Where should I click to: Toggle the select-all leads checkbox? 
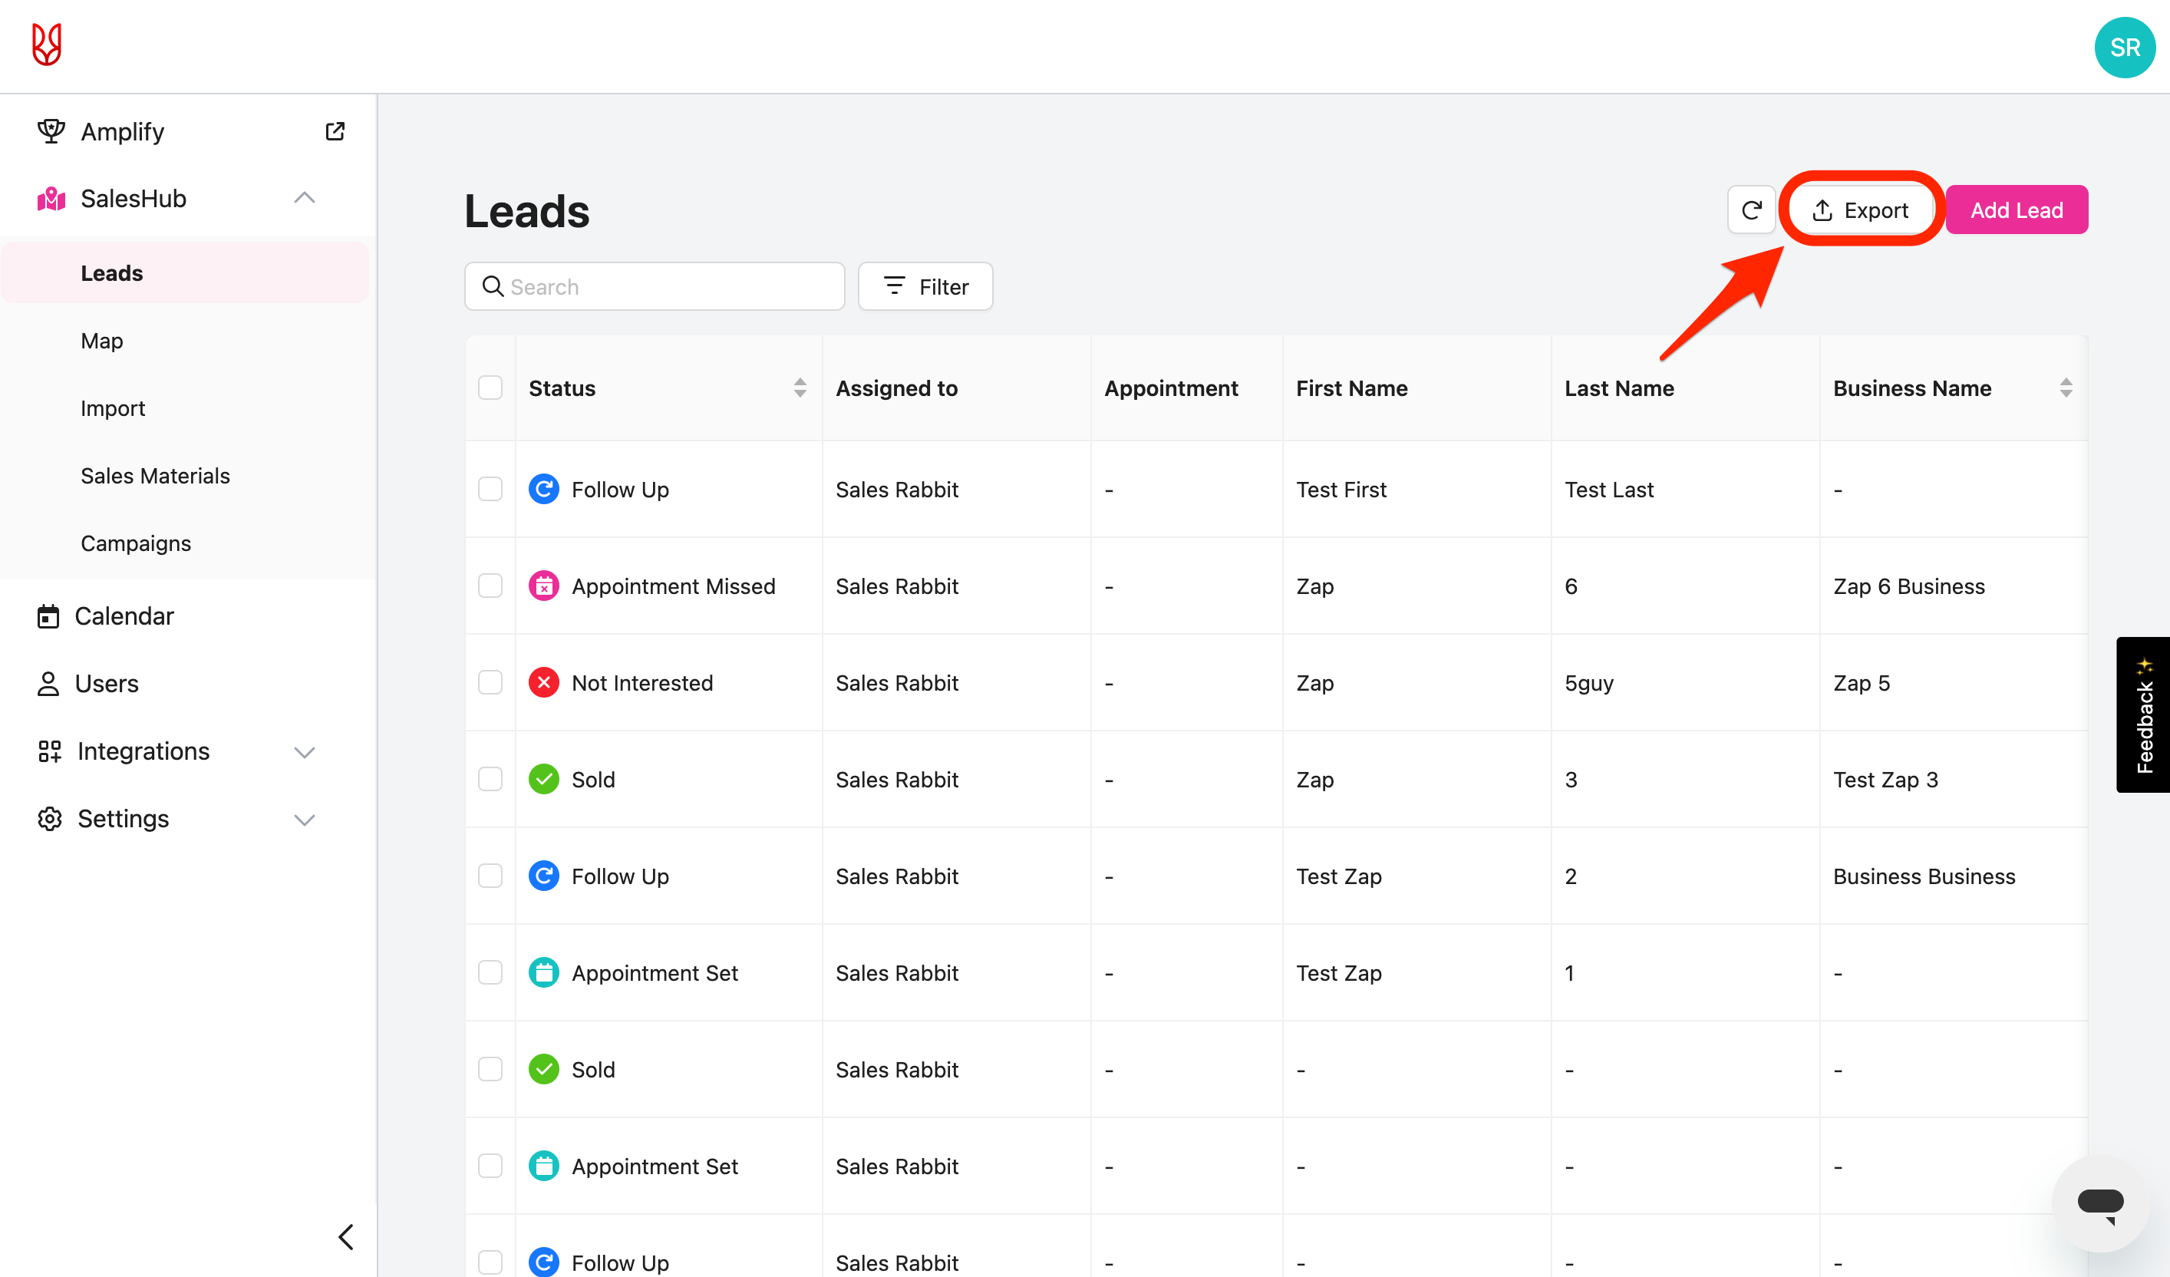coord(490,388)
